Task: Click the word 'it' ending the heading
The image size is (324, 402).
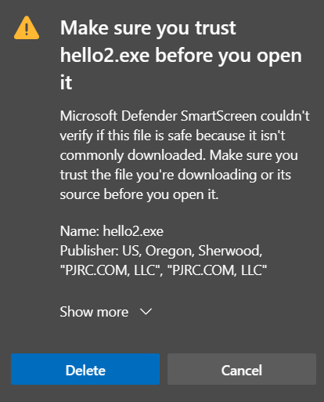Action: [66, 82]
